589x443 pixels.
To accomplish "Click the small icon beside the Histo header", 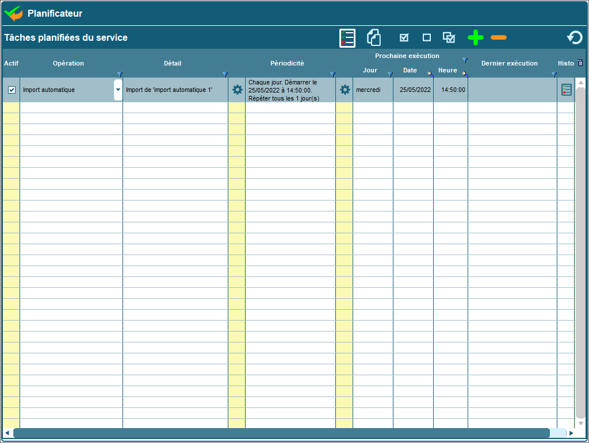I will [x=580, y=63].
